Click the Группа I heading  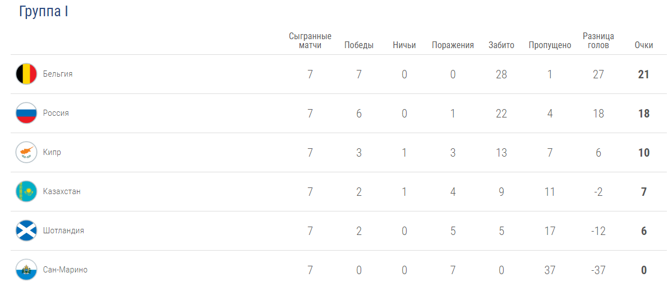[43, 12]
